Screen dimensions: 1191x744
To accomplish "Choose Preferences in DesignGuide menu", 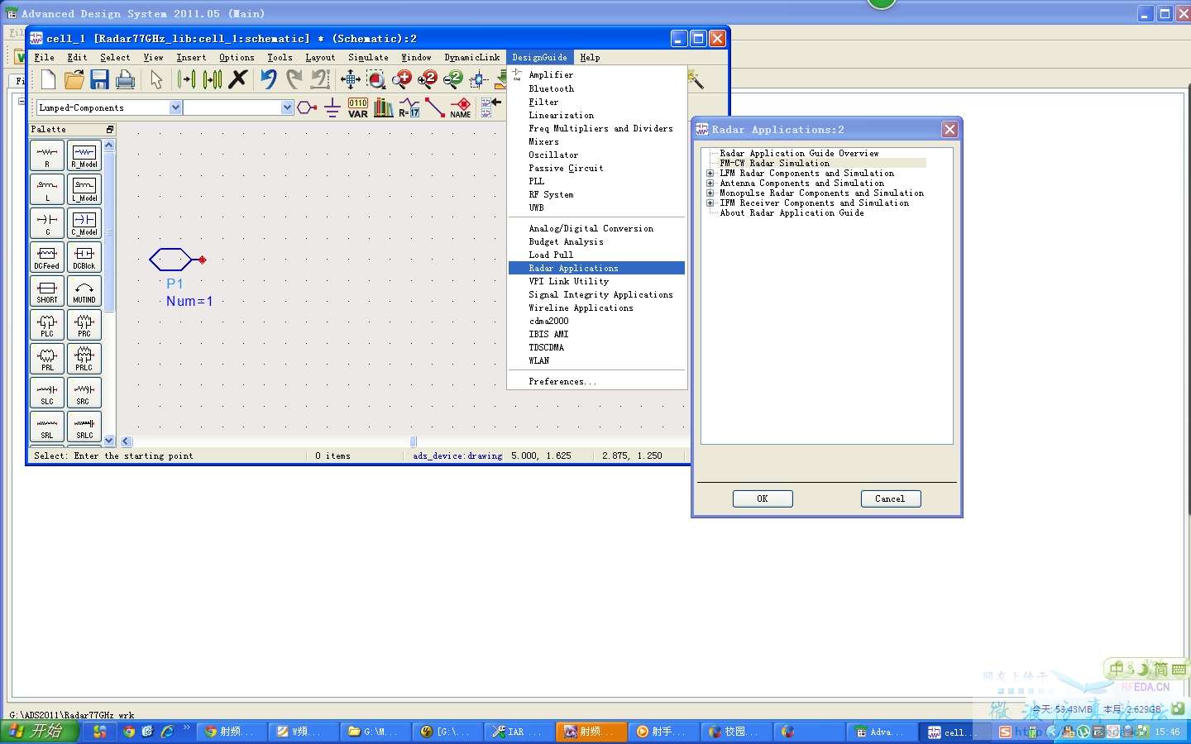I will point(562,381).
